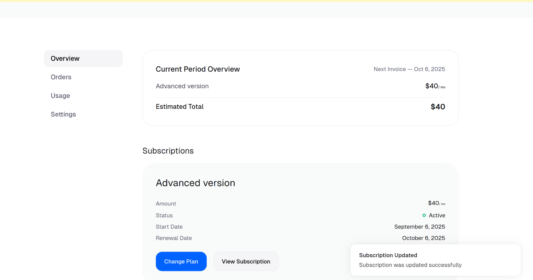Click the September 6, 2025 start date
533x280 pixels.
420,227
